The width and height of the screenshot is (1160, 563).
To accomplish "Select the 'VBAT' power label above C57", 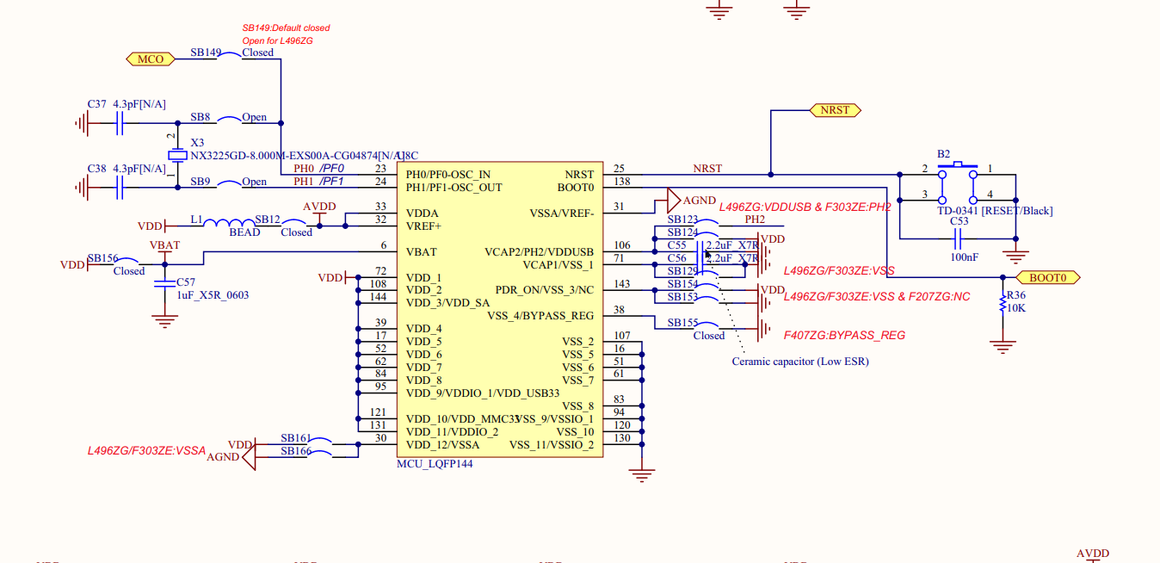I will coord(164,245).
